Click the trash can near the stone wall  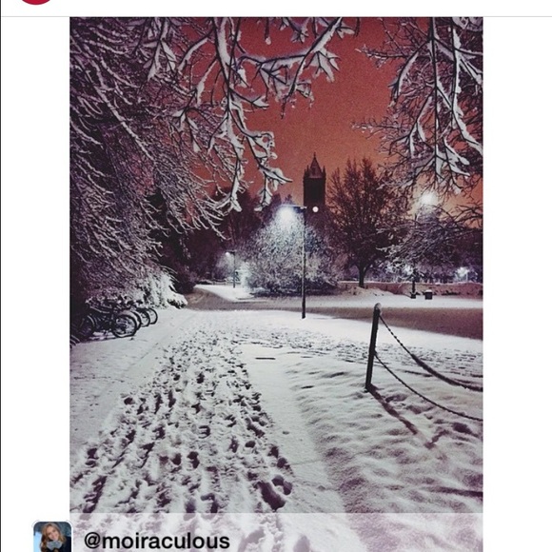pyautogui.click(x=428, y=294)
